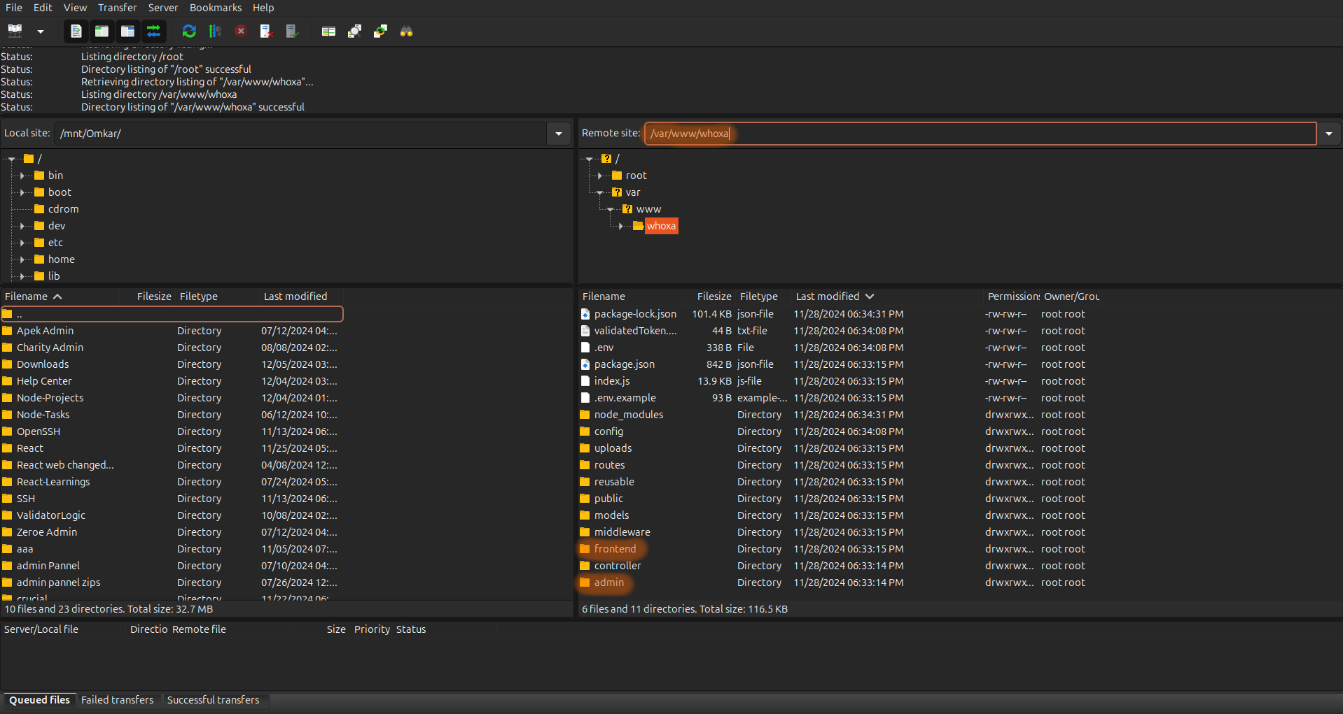The height and width of the screenshot is (714, 1343).
Task: Open the File menu
Action: tap(14, 8)
